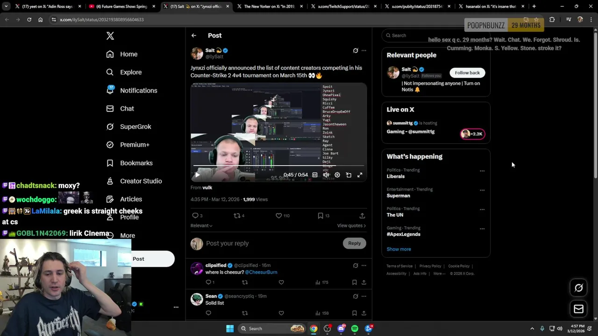The width and height of the screenshot is (598, 336).
Task: Open the floating messages envelope button
Action: pos(578,309)
